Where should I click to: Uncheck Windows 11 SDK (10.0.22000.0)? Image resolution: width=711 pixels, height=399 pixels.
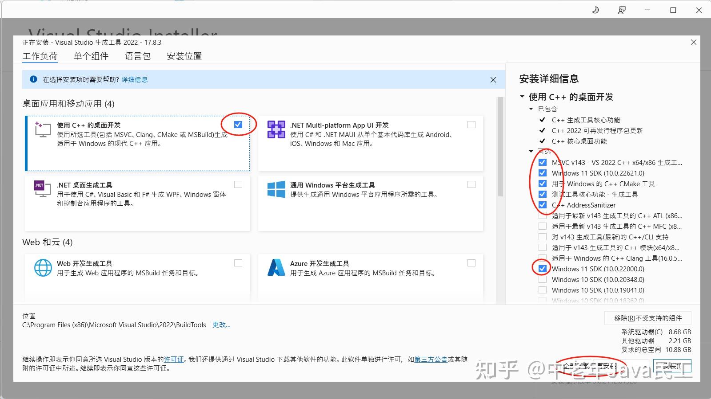point(543,269)
